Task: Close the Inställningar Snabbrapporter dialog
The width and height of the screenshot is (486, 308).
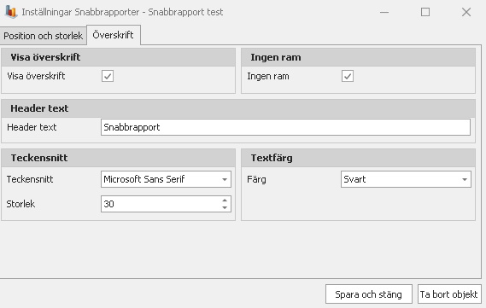Action: (x=466, y=12)
